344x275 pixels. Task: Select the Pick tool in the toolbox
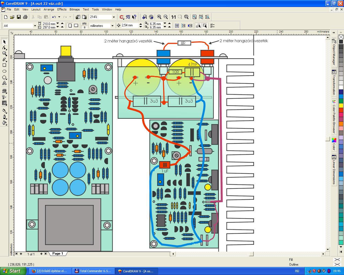[4, 42]
